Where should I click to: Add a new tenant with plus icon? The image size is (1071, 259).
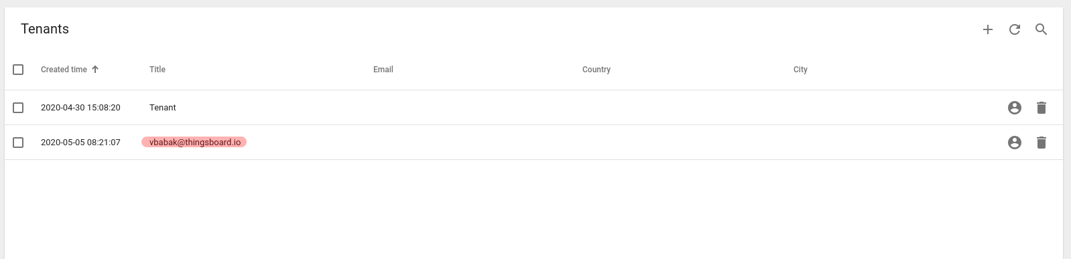[987, 29]
